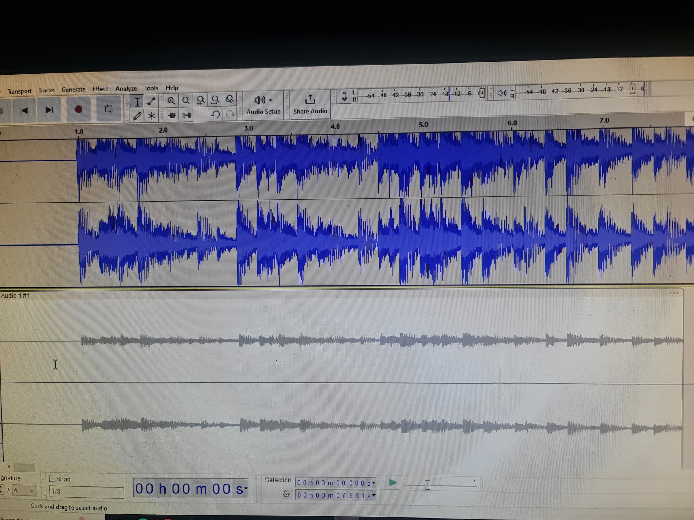The image size is (694, 520).
Task: Choose the Draw tool pencil
Action: 137,116
